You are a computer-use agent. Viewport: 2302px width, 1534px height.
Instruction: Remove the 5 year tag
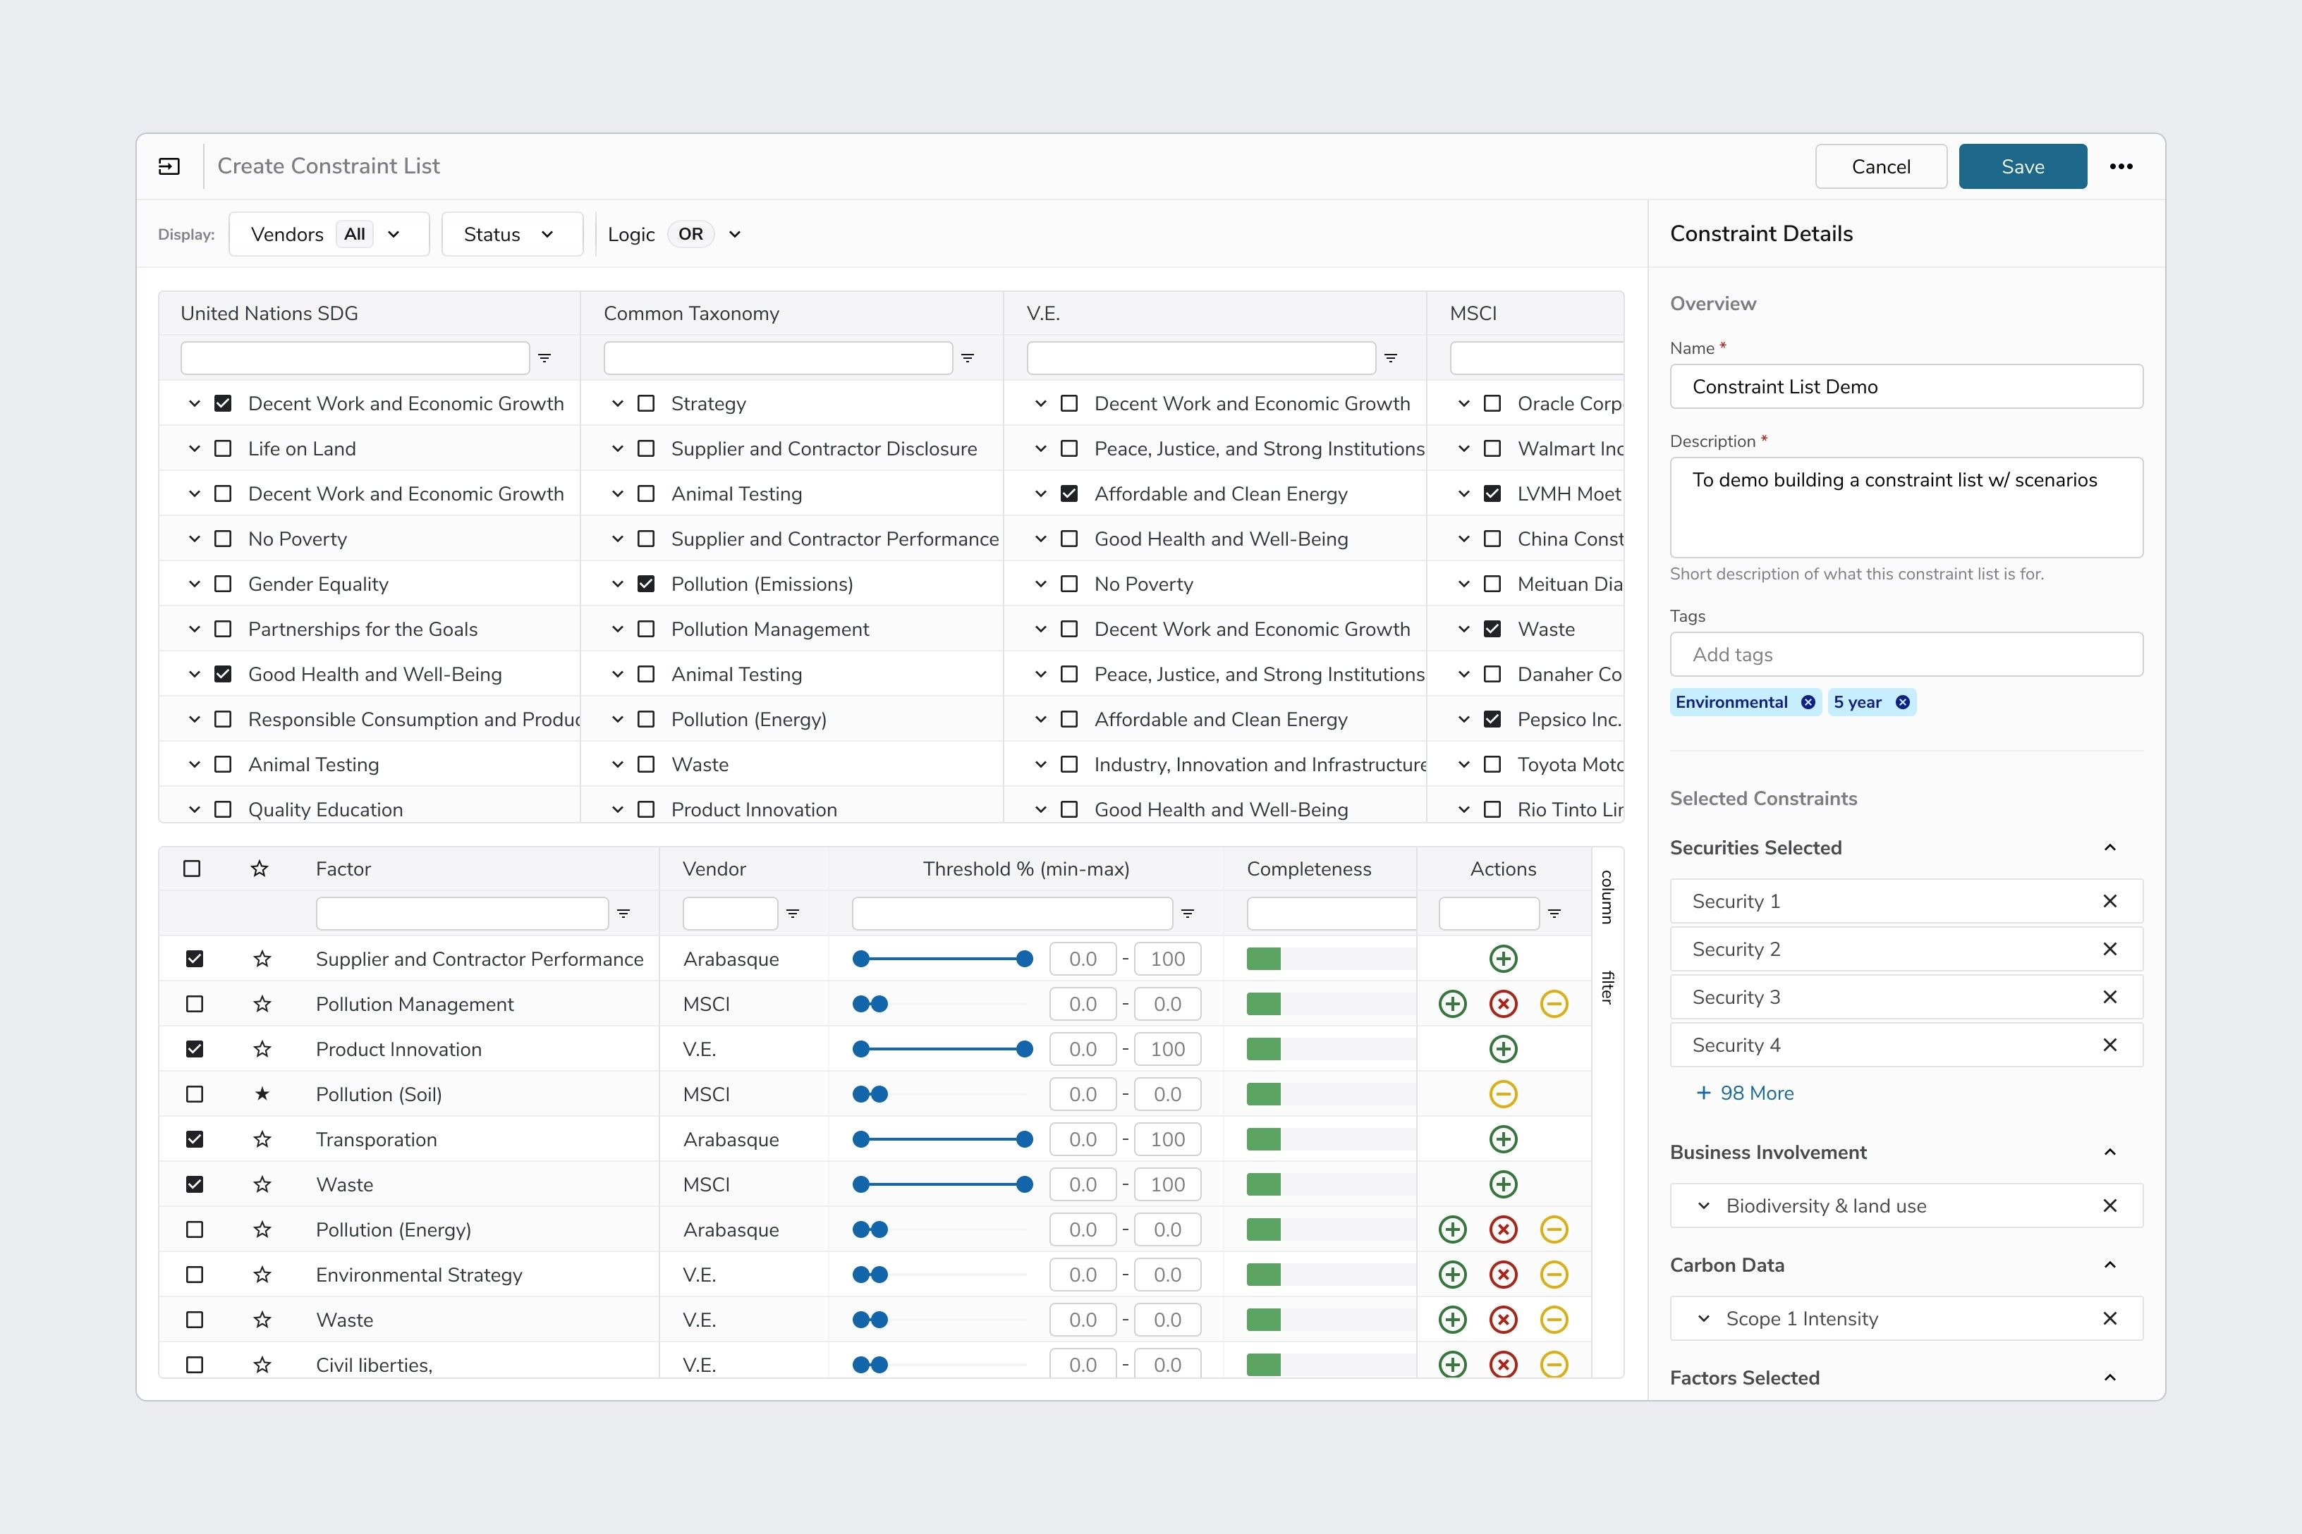coord(1903,702)
